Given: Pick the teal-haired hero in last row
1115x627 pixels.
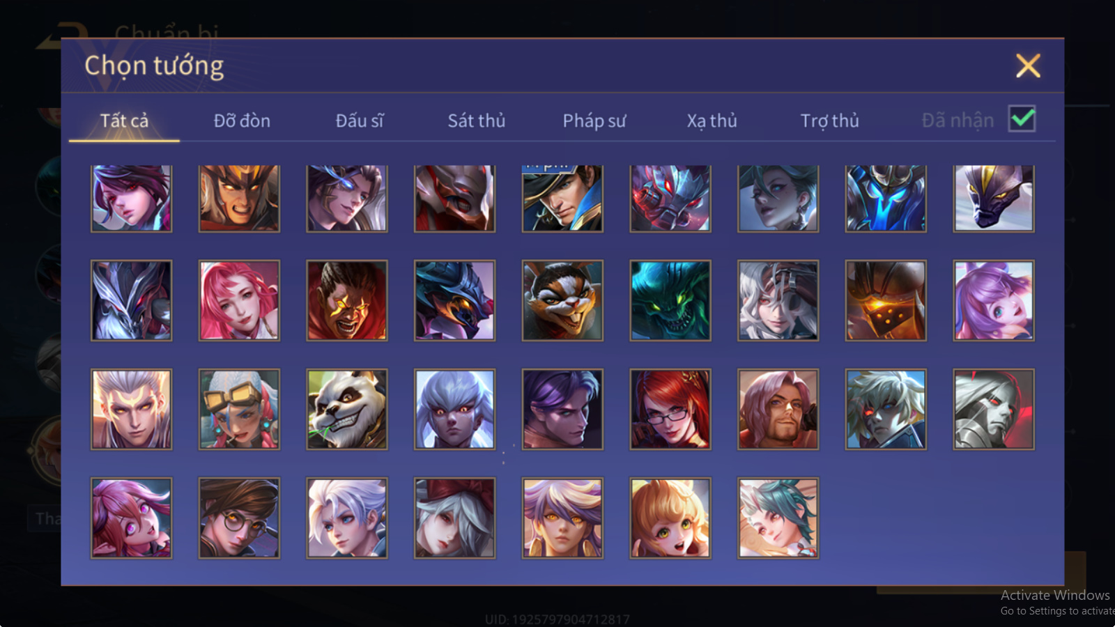Looking at the screenshot, I should 778,518.
